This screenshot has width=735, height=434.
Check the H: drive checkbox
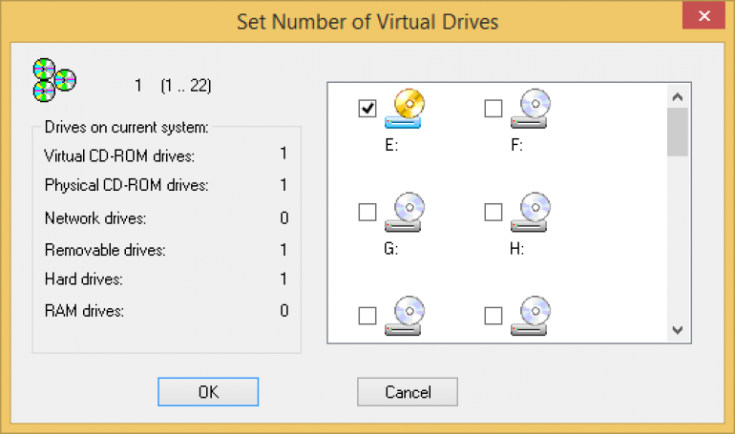click(493, 212)
